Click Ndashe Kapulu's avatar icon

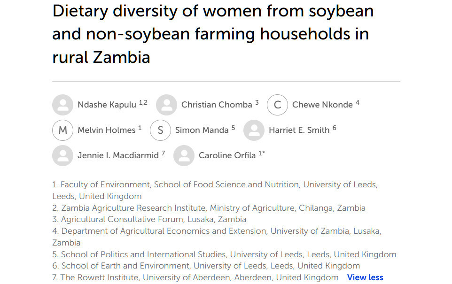62,105
